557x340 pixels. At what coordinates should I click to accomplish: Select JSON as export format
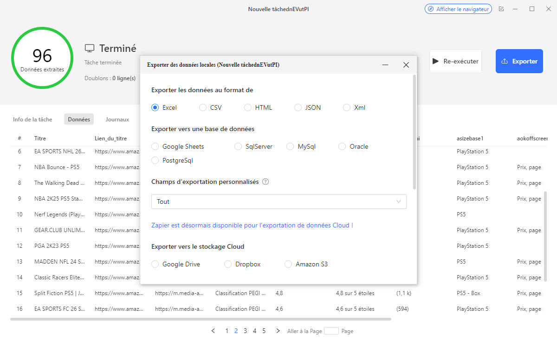[x=298, y=107]
